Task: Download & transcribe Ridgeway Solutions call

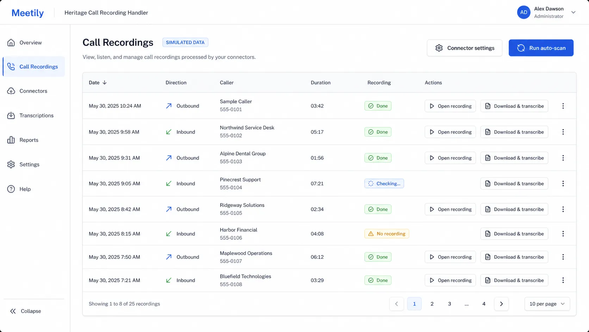Action: click(514, 209)
